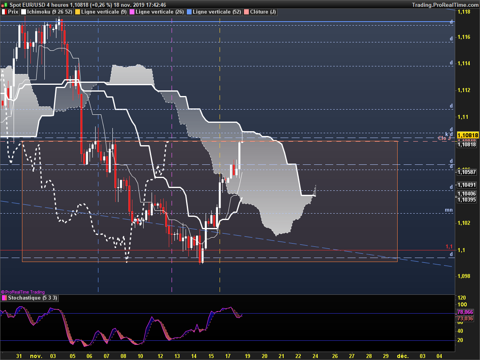The height and width of the screenshot is (360, 480).
Task: Click the 29 date on time axis
Action: (386, 356)
